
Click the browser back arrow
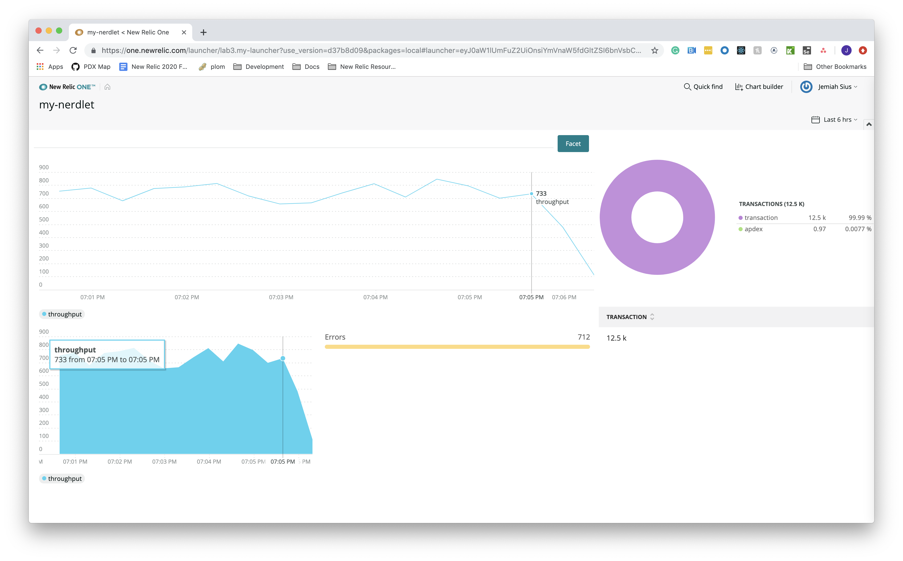point(40,50)
